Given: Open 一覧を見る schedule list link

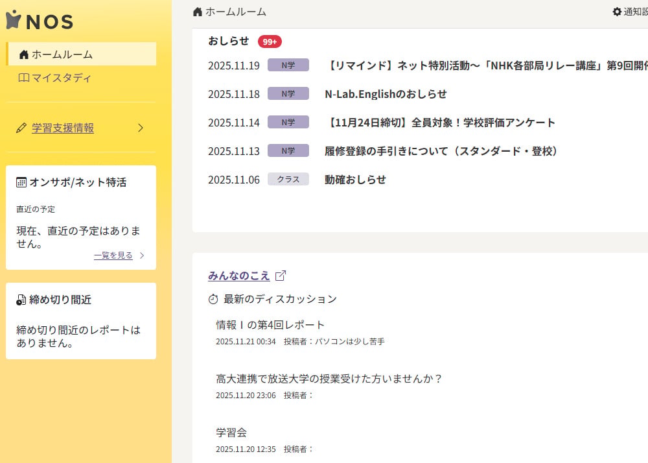Looking at the screenshot, I should click(x=113, y=255).
